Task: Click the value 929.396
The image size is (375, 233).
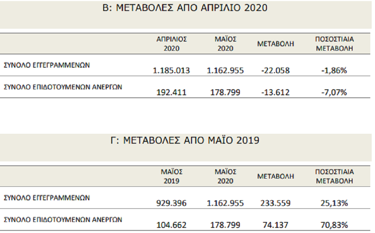Action: tap(171, 203)
